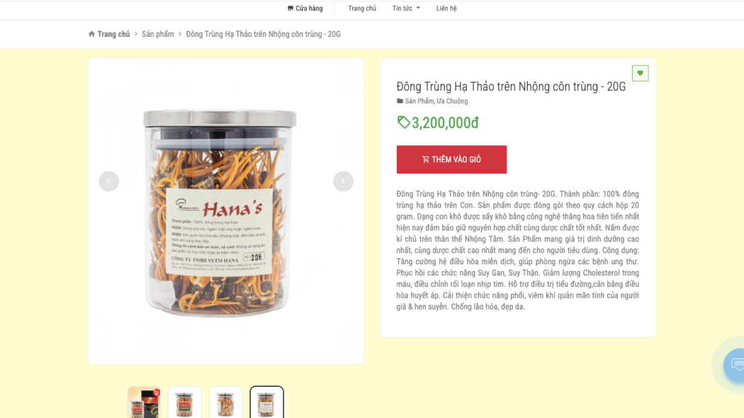Add product with THÊM VÀO GIỎ button
744x418 pixels.
pyautogui.click(x=452, y=159)
